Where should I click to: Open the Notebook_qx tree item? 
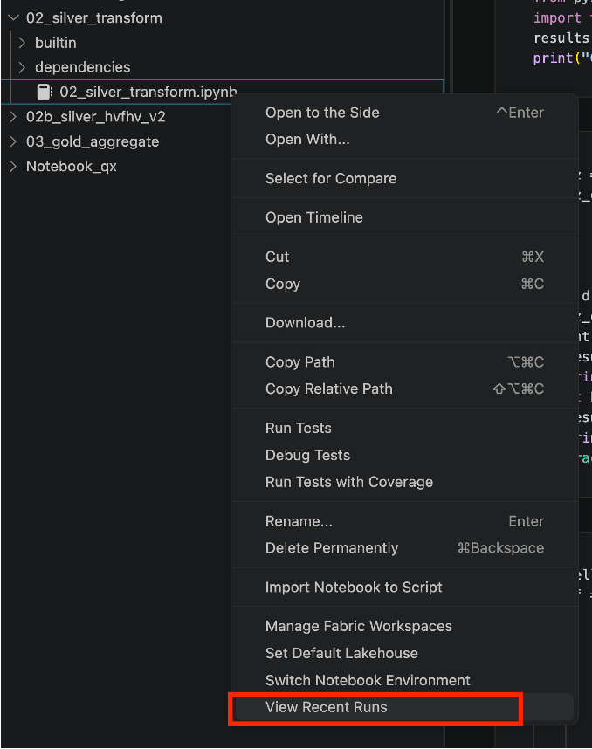[71, 166]
